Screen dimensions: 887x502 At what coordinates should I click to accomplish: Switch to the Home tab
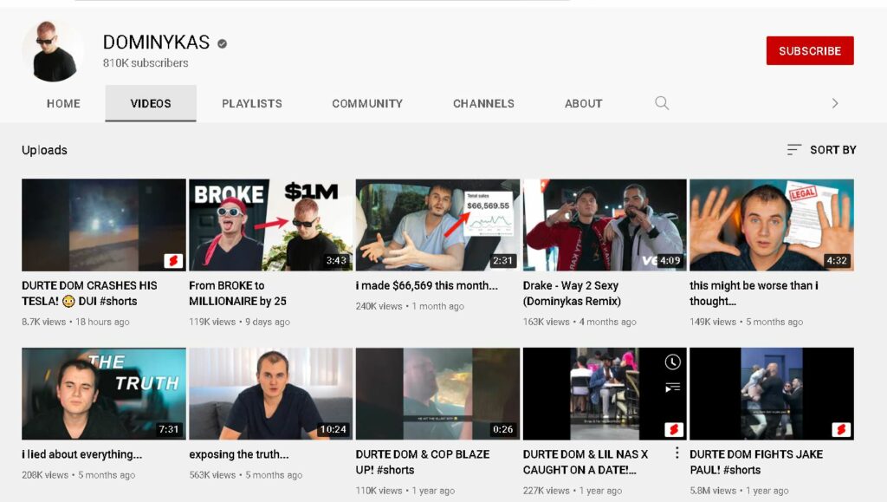pyautogui.click(x=63, y=103)
